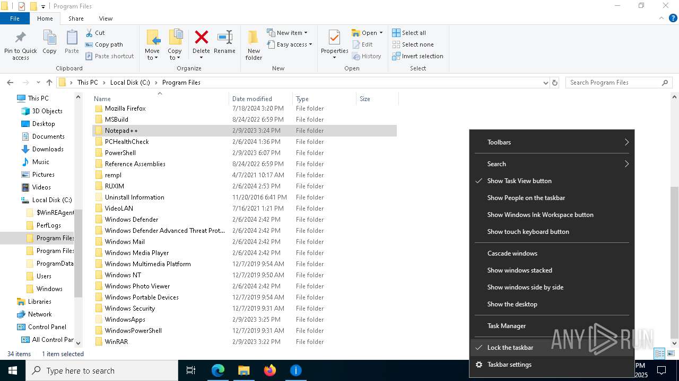This screenshot has height=381, width=679.
Task: Collapse the ribbon with the chevron
Action: pyautogui.click(x=660, y=18)
